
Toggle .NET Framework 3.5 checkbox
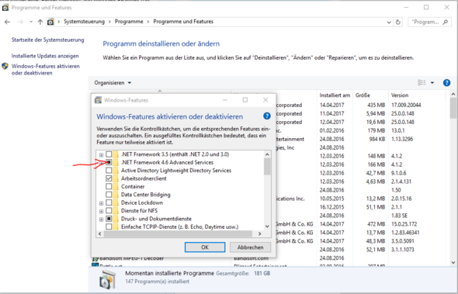pyautogui.click(x=109, y=154)
